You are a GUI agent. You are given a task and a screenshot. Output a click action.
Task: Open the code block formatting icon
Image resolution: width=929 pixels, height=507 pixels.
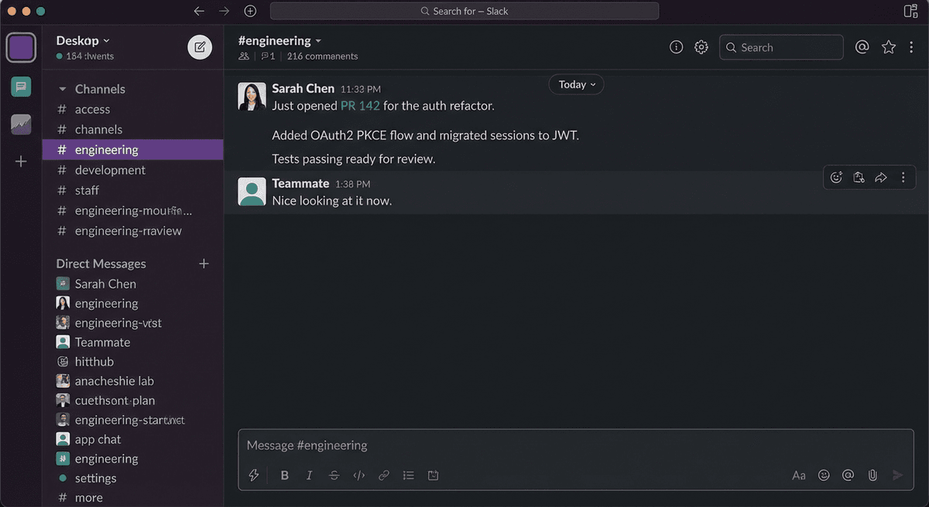358,474
